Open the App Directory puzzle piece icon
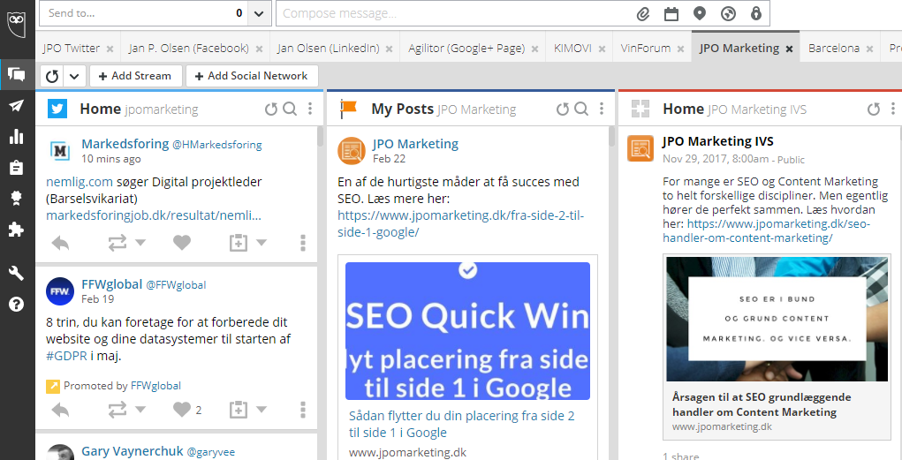Image resolution: width=902 pixels, height=460 pixels. (17, 230)
